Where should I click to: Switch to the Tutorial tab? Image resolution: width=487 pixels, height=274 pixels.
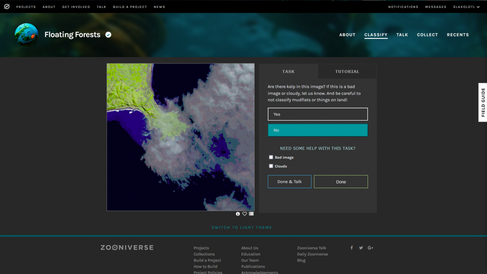347,71
